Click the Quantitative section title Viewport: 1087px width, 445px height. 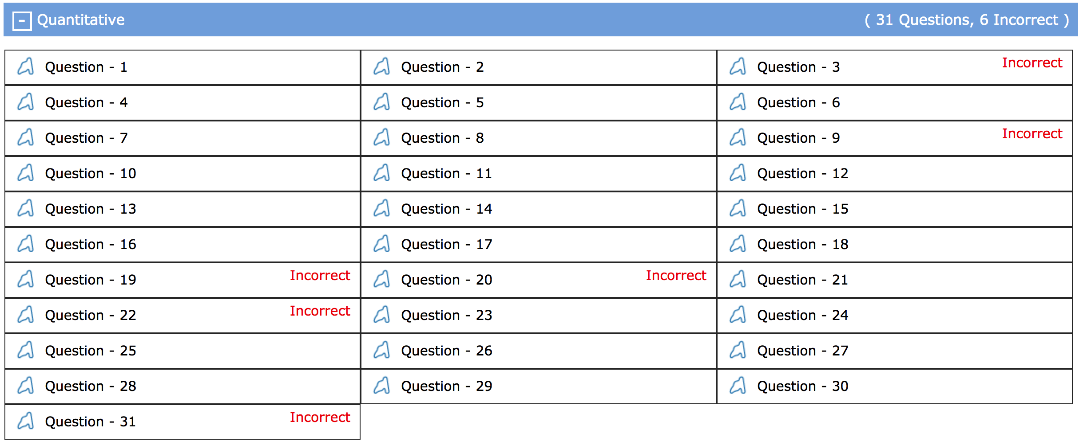81,20
